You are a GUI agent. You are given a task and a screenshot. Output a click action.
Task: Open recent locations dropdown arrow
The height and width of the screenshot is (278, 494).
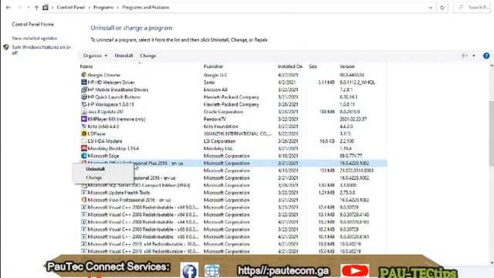(29, 7)
